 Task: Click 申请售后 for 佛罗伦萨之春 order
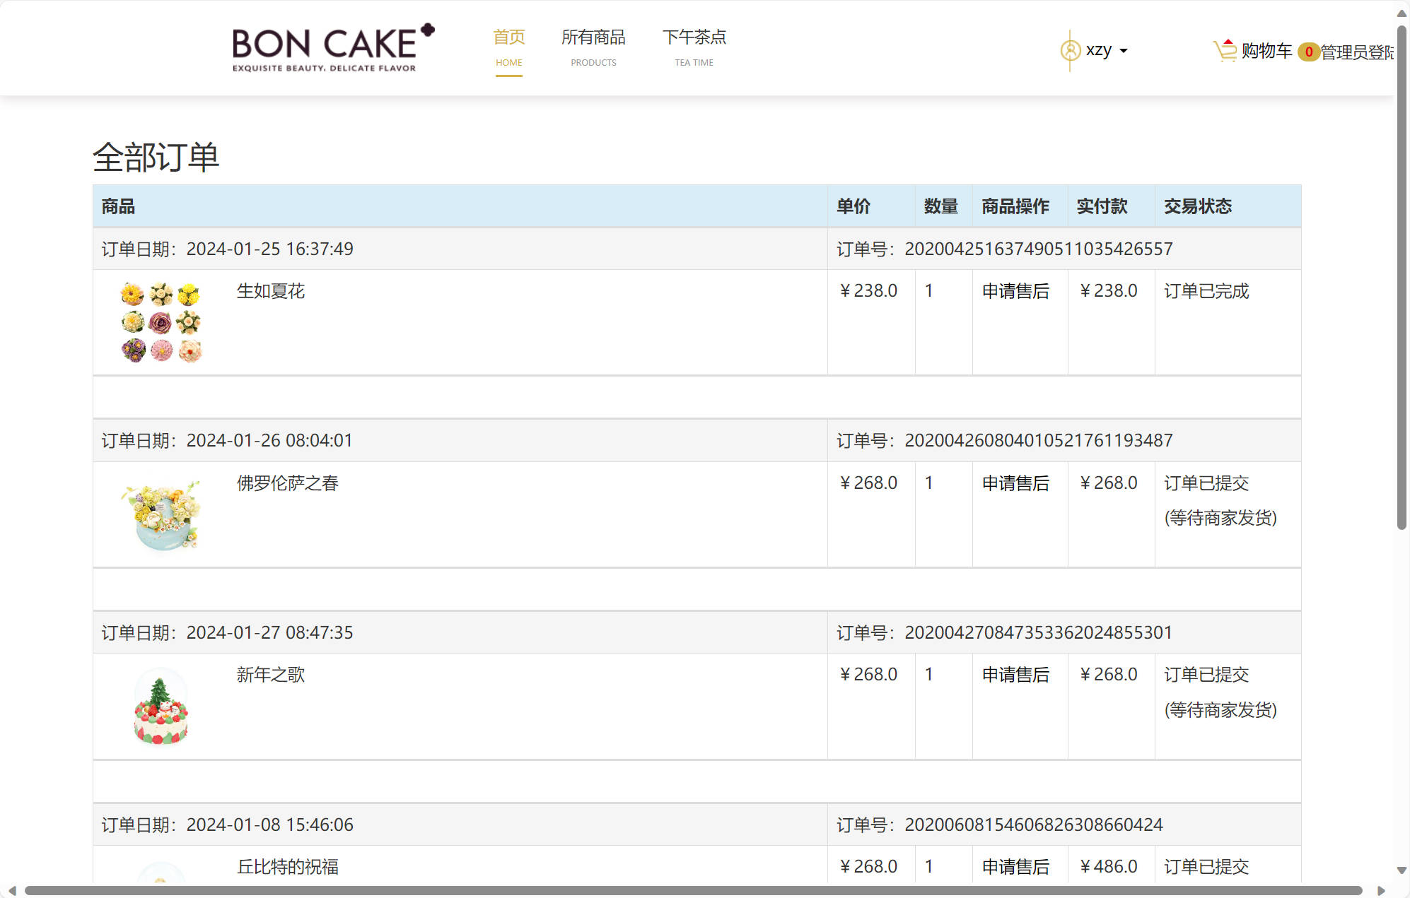click(1015, 483)
